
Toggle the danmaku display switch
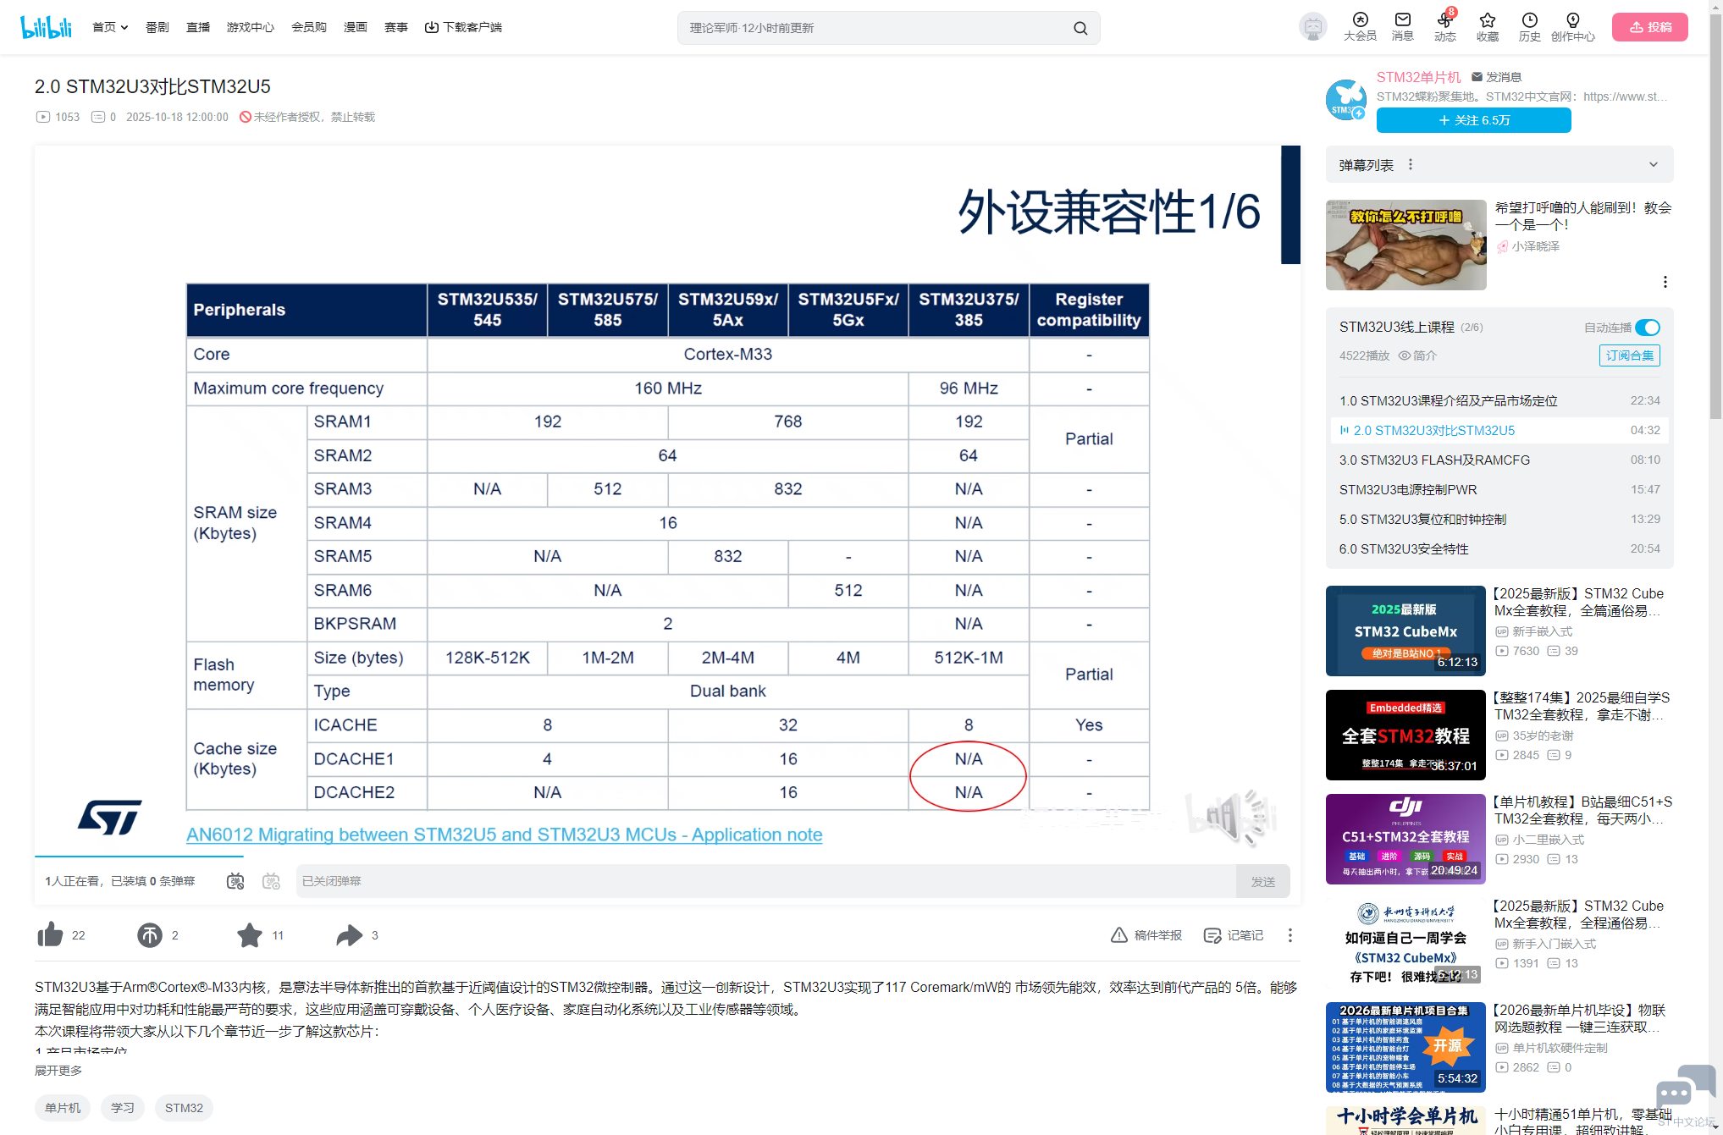coord(235,881)
